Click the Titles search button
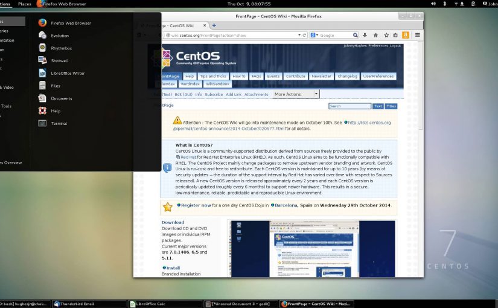The image size is (498, 308). tap(391, 106)
